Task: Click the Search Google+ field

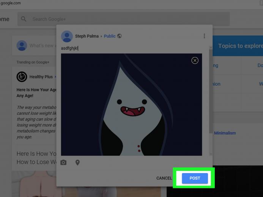Action: click(123, 19)
